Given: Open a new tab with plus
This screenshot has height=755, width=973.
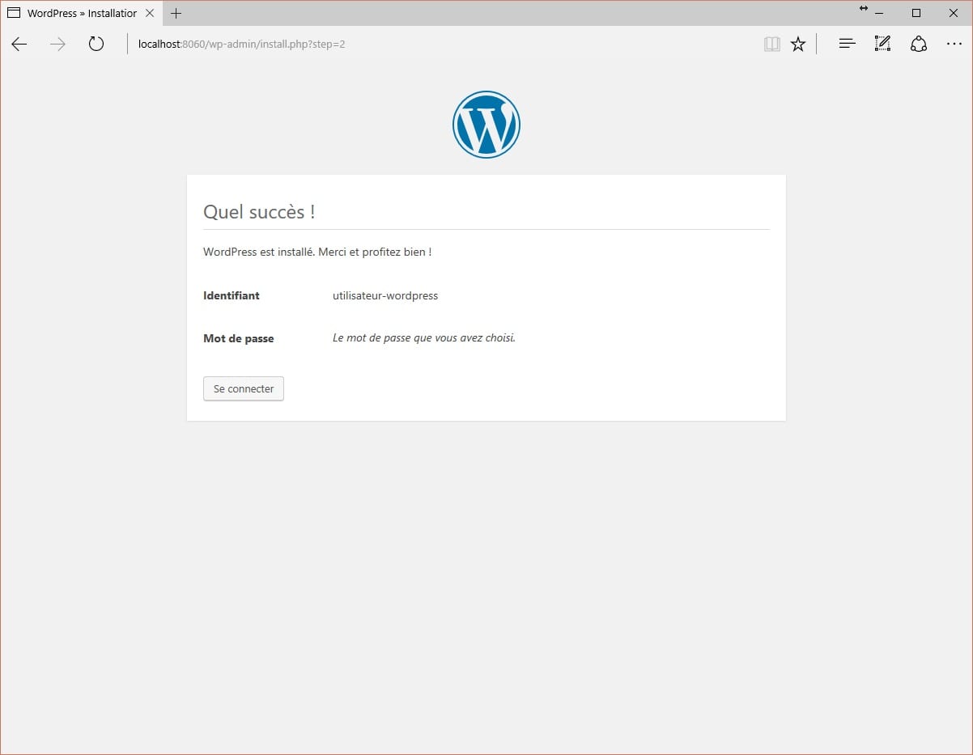Looking at the screenshot, I should coord(176,13).
